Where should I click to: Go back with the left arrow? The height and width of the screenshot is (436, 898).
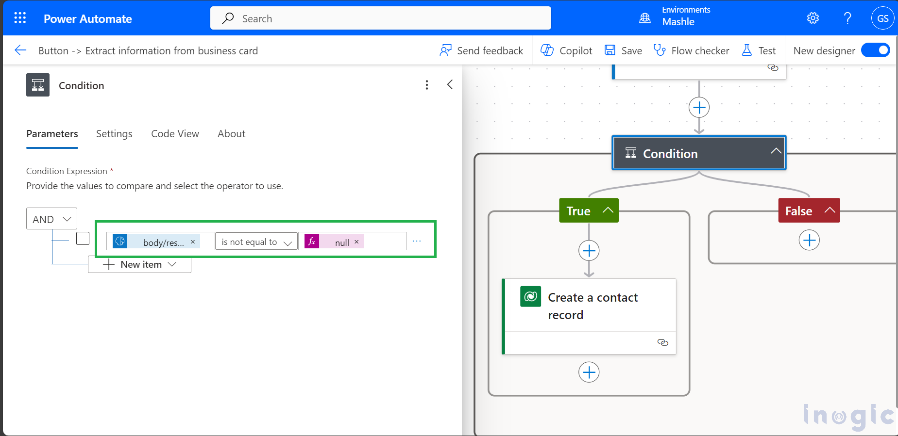[20, 50]
